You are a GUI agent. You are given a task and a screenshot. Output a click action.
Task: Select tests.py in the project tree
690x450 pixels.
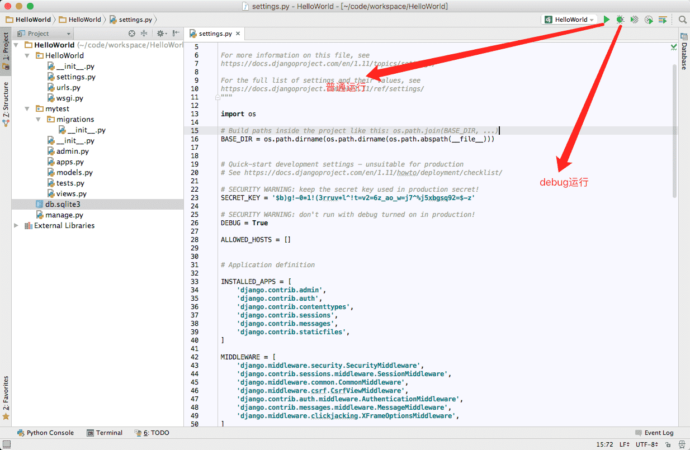coord(70,183)
